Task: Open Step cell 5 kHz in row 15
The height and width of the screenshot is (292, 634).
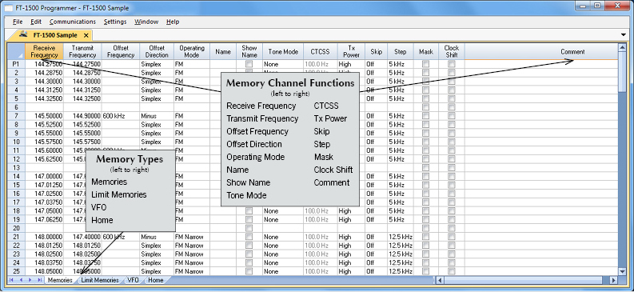Action: (x=401, y=185)
